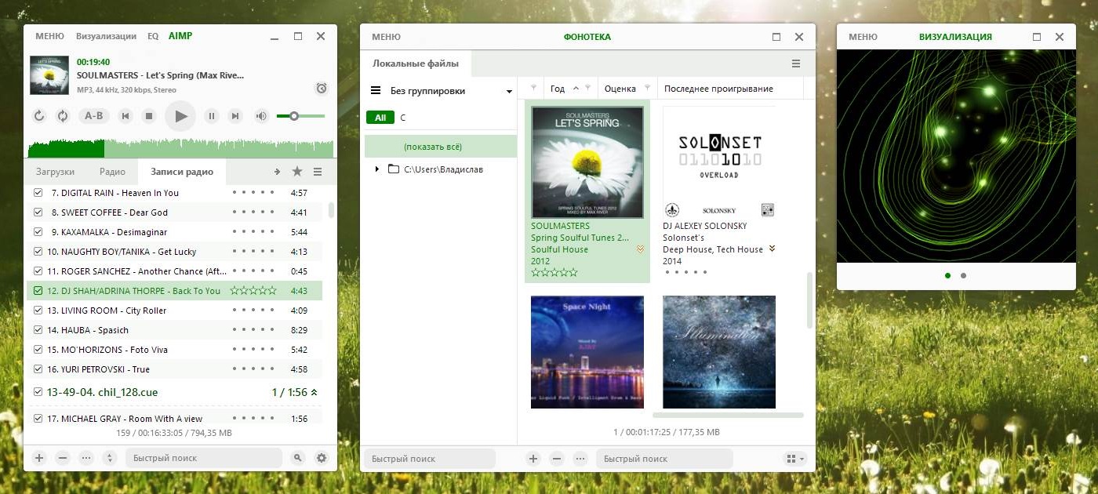Expand the SOULMASTERS album details chevron
1098x494 pixels.
pos(640,249)
